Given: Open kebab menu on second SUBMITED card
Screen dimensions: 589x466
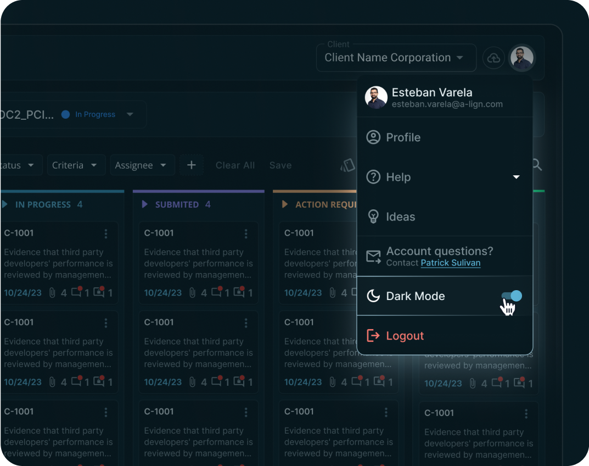Looking at the screenshot, I should pos(246,323).
